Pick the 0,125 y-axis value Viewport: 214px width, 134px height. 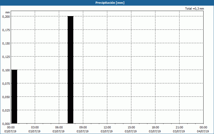point(6,57)
